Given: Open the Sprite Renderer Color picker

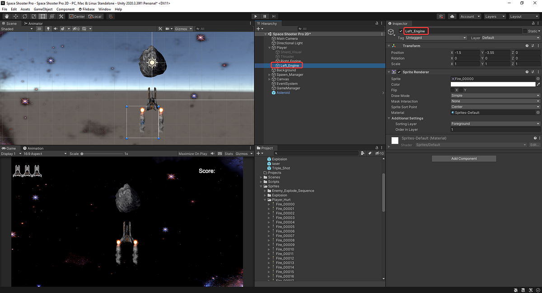Looking at the screenshot, I should [x=493, y=84].
